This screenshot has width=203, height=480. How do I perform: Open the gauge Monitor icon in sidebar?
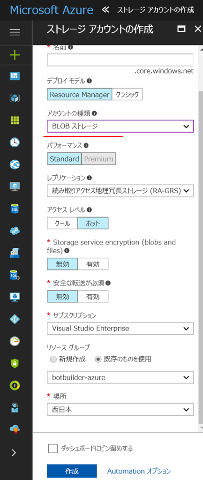pos(15,341)
